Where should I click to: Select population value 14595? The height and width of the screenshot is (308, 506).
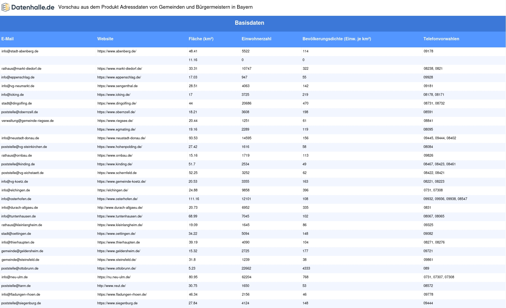pyautogui.click(x=247, y=138)
